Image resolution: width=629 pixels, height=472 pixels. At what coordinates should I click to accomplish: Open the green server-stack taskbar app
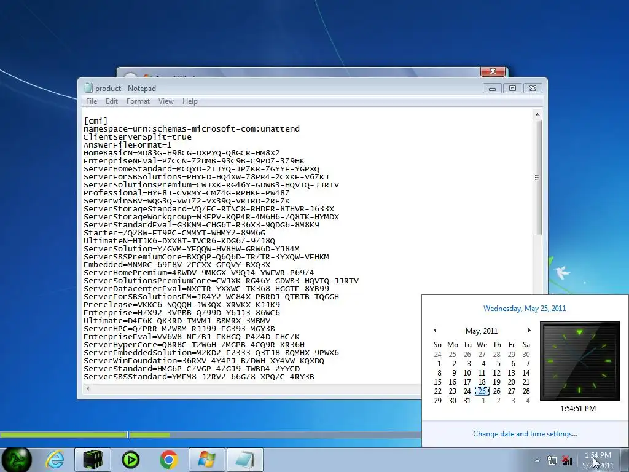click(93, 460)
